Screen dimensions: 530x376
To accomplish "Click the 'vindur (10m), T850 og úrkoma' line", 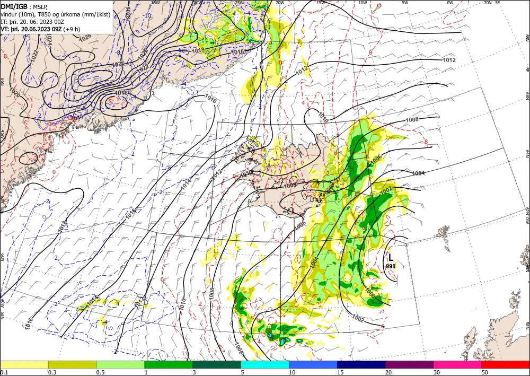I will click(x=55, y=14).
